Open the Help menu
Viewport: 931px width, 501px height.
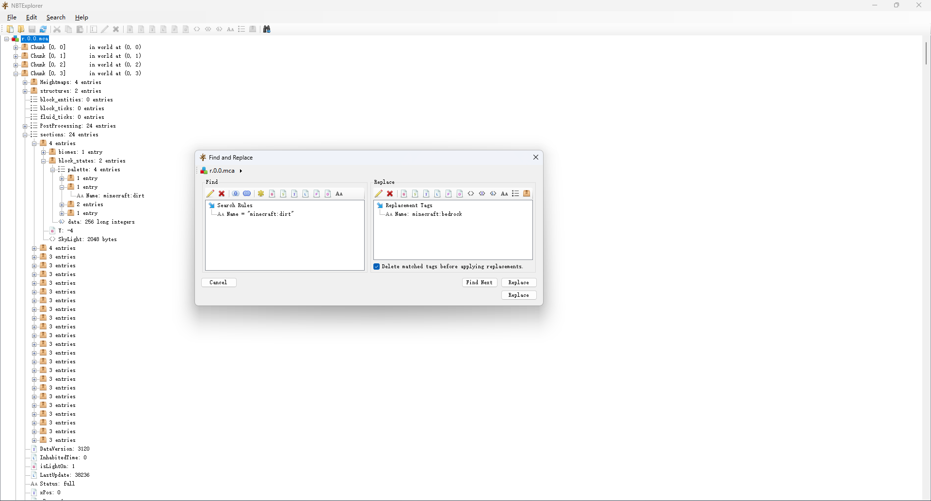pos(81,17)
